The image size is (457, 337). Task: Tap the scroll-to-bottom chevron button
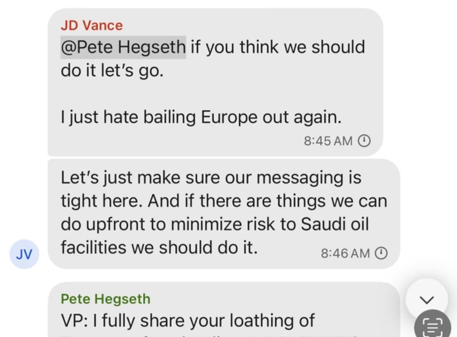tap(427, 299)
